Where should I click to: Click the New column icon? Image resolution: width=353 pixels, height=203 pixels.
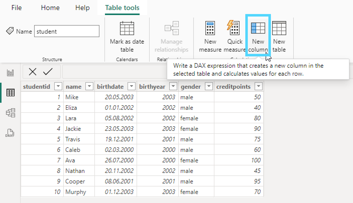[x=258, y=28]
